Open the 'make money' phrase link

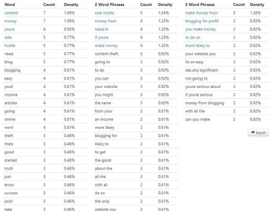pos(106,45)
